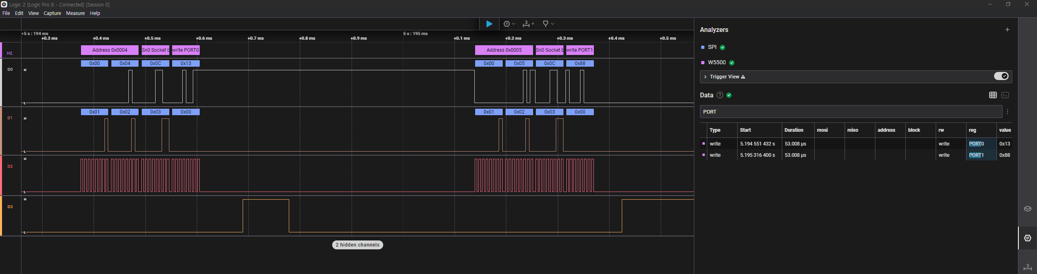Switch Data panel to table view icon

point(993,95)
